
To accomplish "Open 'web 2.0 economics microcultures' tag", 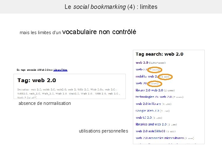I will [160, 138].
